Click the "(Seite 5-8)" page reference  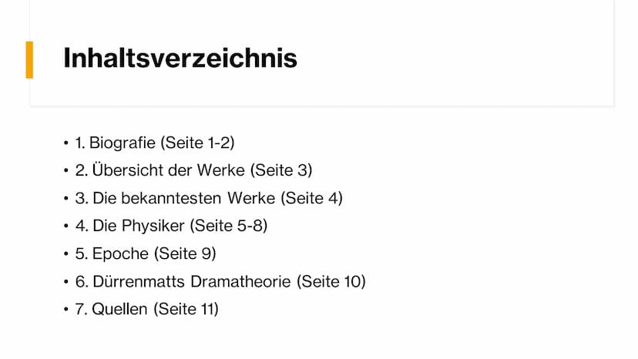pos(228,226)
